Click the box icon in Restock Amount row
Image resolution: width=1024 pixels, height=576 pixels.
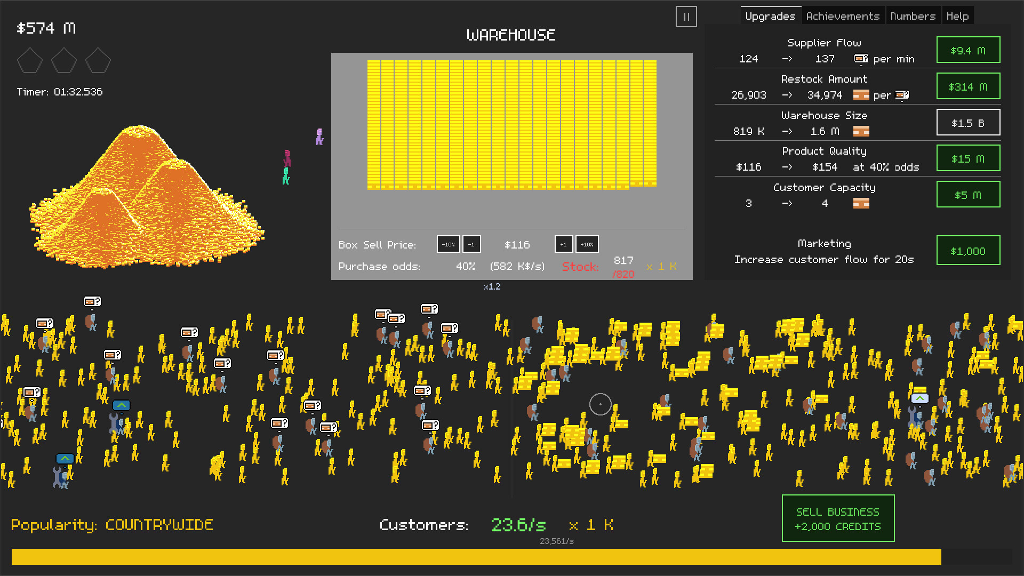860,95
